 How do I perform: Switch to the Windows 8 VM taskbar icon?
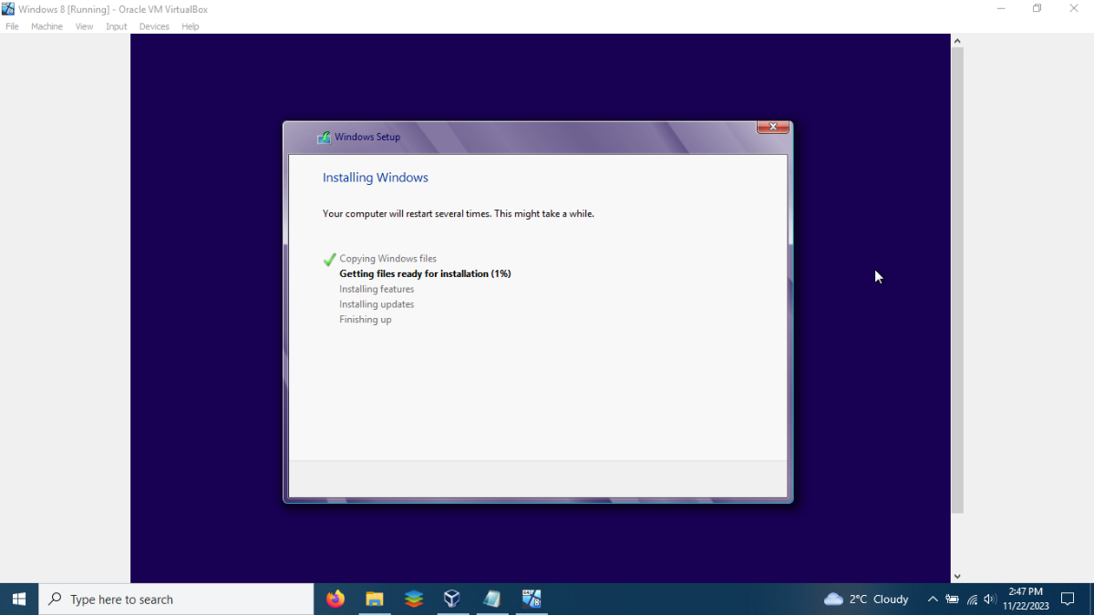coord(532,599)
